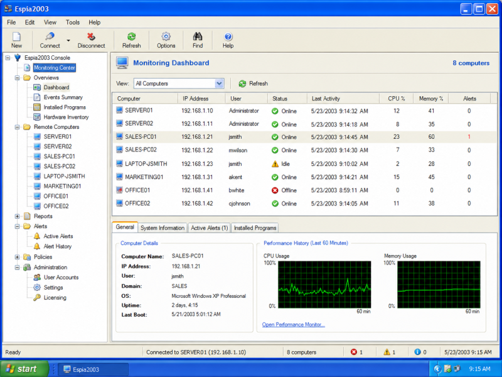Viewport: 502px width, 377px height.
Task: Sort by the Alerts column header
Action: (x=469, y=99)
